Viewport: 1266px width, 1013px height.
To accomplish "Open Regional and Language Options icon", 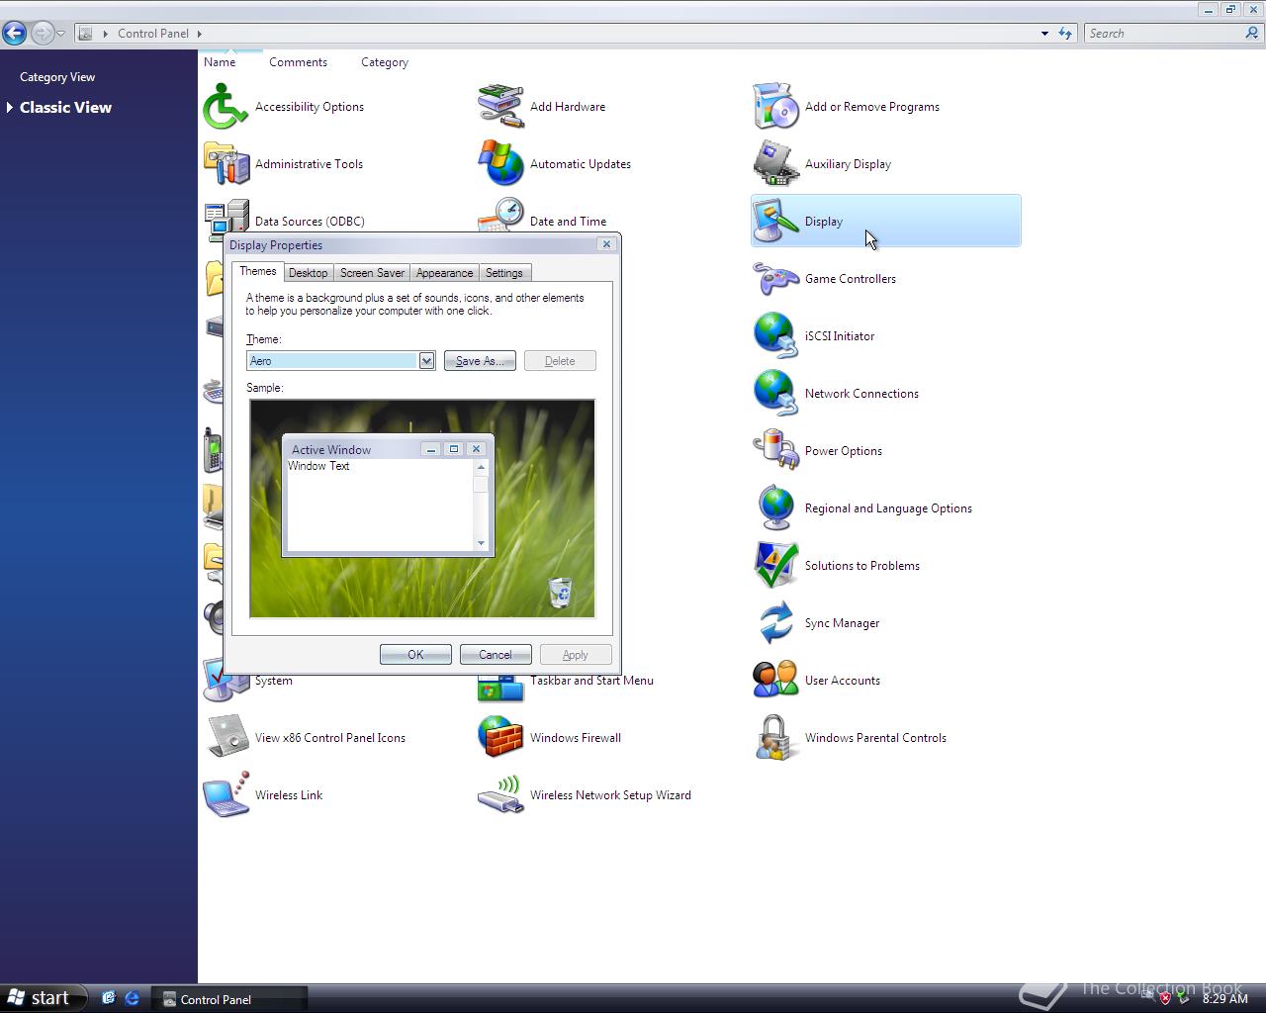I will (775, 508).
